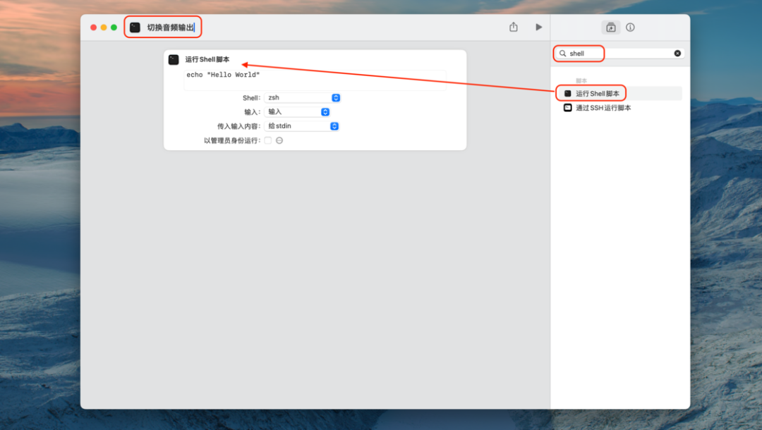This screenshot has height=430, width=762.
Task: Maximize the Shortcuts editor window
Action: coord(114,27)
